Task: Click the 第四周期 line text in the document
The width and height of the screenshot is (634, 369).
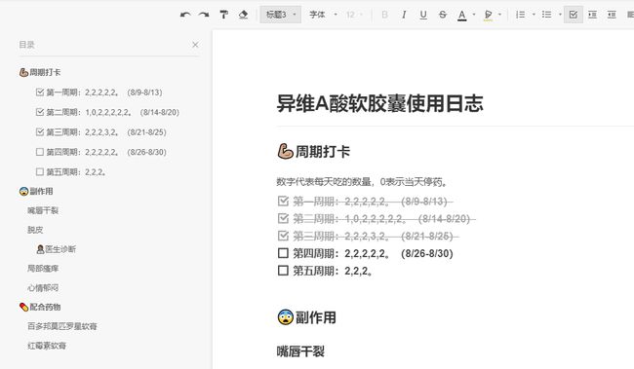Action: coord(373,253)
